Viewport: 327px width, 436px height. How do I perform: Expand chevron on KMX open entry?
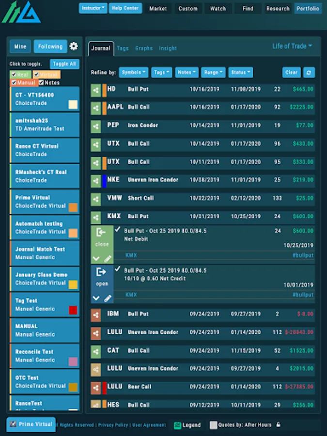point(96,298)
